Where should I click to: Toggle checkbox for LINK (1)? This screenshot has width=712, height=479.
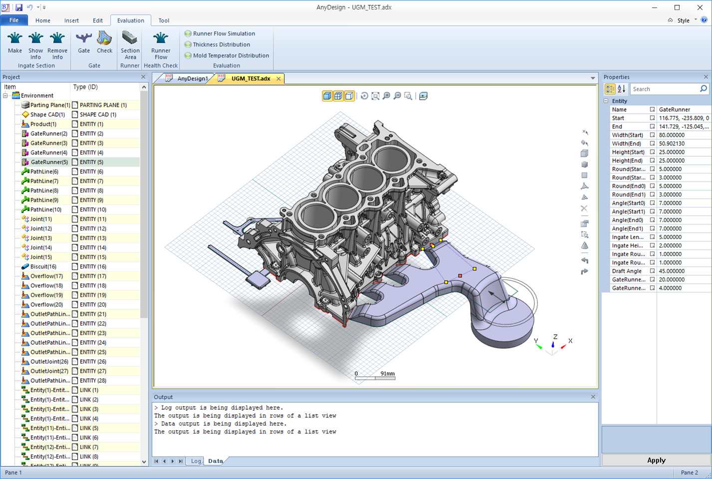pos(75,390)
